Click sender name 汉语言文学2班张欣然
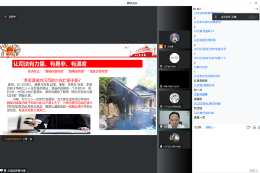The height and width of the screenshot is (173, 260). coord(207,76)
